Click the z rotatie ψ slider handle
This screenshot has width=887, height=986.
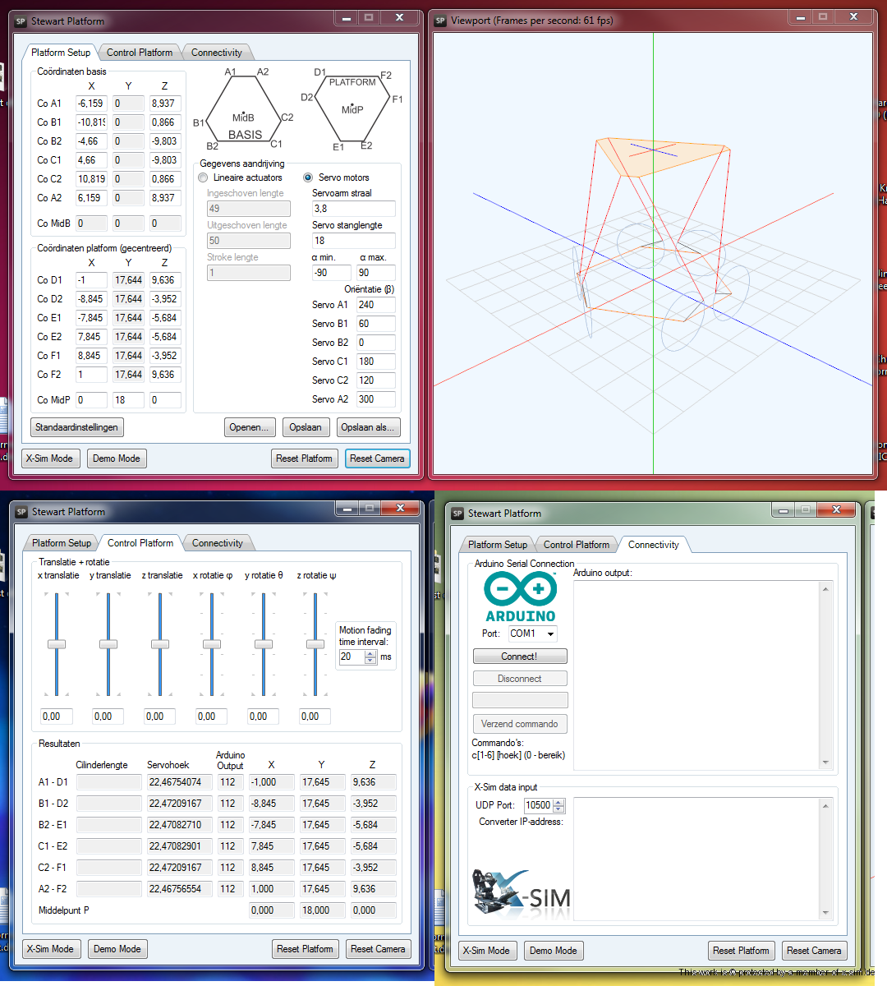tap(315, 644)
